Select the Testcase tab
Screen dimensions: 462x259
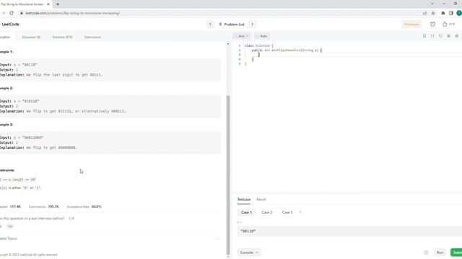(x=244, y=199)
